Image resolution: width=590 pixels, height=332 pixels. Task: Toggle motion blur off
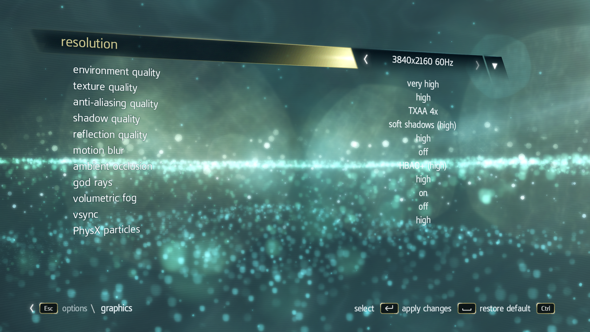point(424,152)
